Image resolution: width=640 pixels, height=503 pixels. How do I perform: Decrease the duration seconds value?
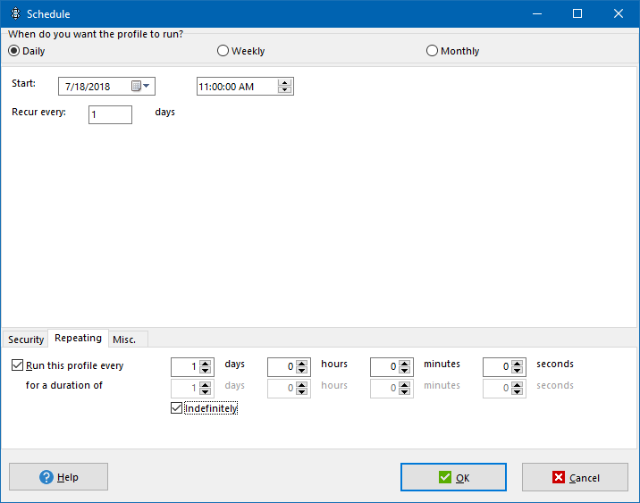(x=518, y=391)
